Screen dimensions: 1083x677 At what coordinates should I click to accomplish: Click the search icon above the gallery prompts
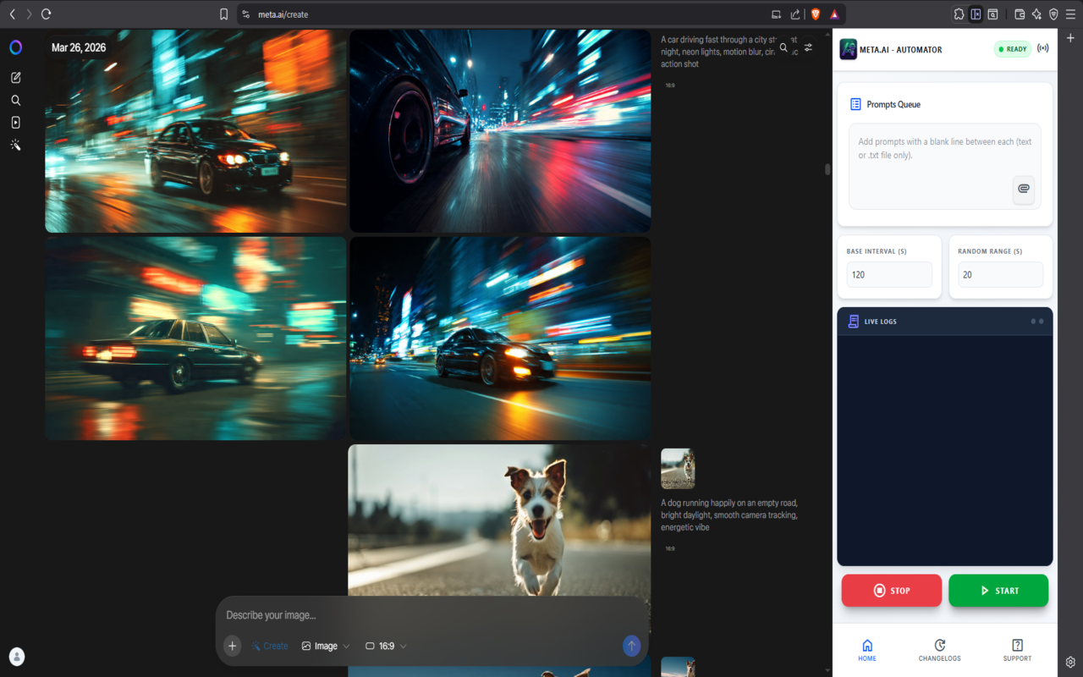(783, 48)
